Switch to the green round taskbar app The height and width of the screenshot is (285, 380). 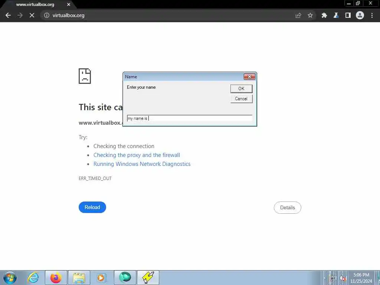pos(125,278)
